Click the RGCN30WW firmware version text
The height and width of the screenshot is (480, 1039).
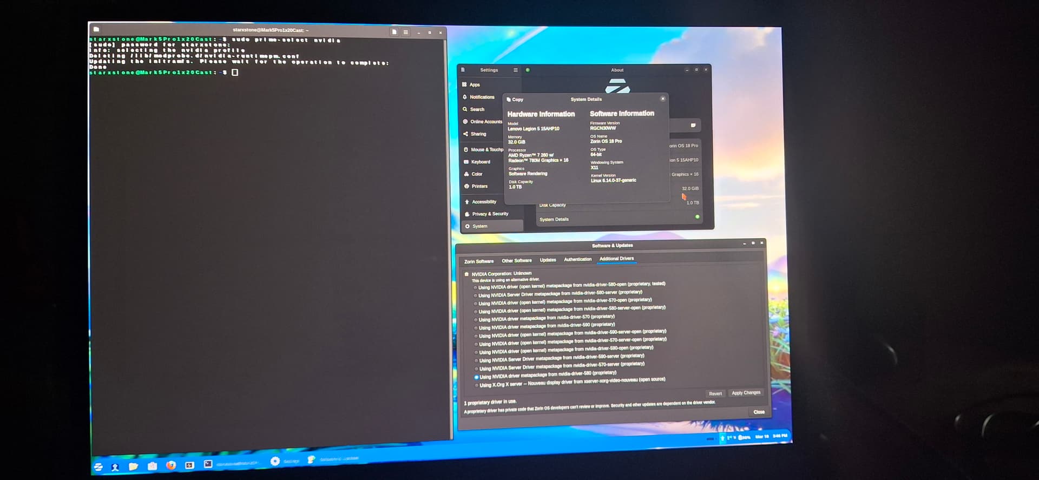(x=603, y=128)
